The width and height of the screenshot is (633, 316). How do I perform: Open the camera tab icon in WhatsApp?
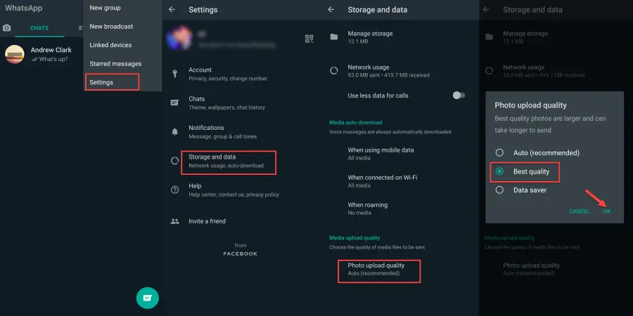(x=6, y=28)
